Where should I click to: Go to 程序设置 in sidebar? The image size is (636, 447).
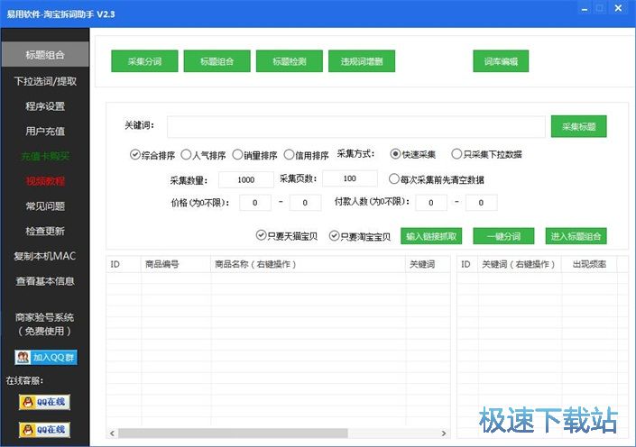point(44,106)
